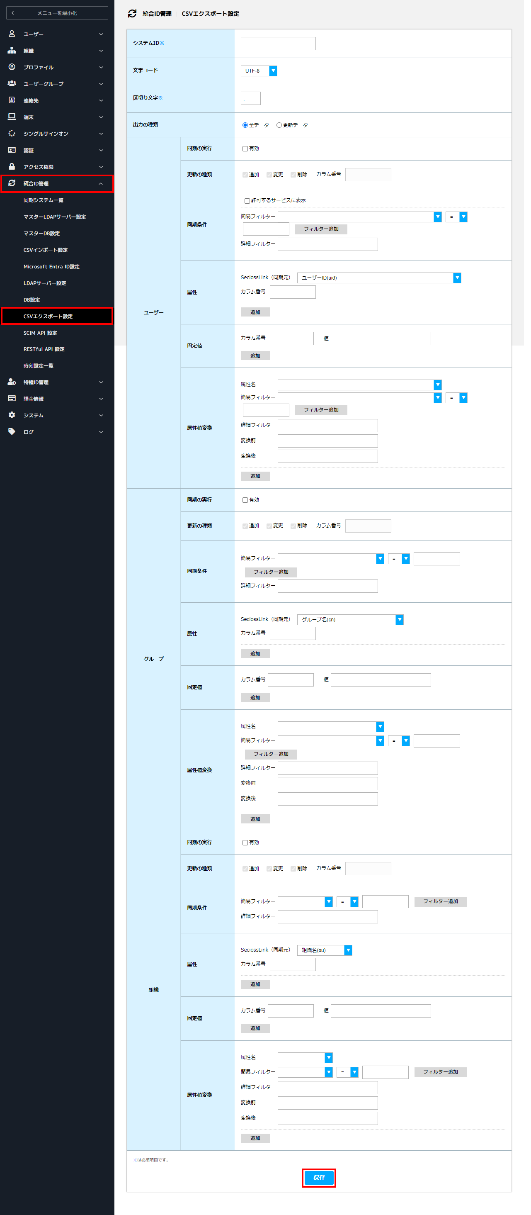Click the 連絡先 address book icon
531x1215 pixels.
[12, 100]
